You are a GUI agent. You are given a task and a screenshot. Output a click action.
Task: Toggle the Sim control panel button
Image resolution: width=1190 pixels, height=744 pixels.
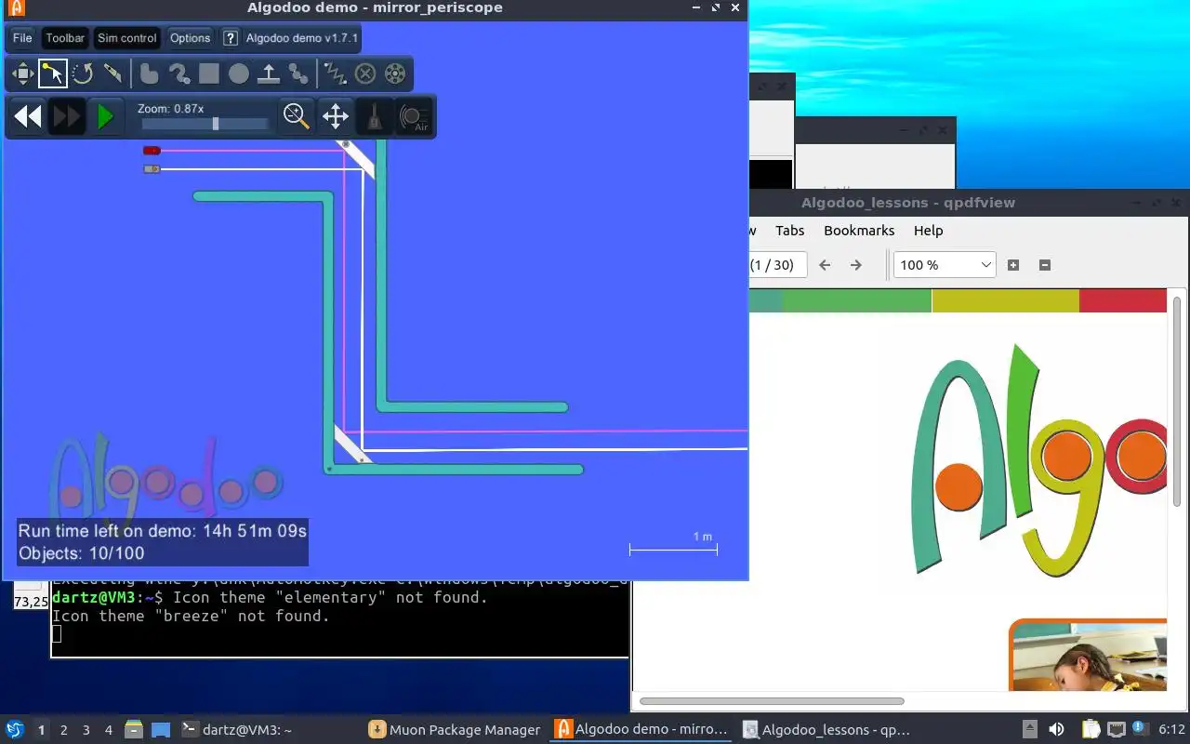pyautogui.click(x=126, y=38)
